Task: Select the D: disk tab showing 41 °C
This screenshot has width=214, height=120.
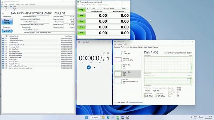Action: point(14,8)
